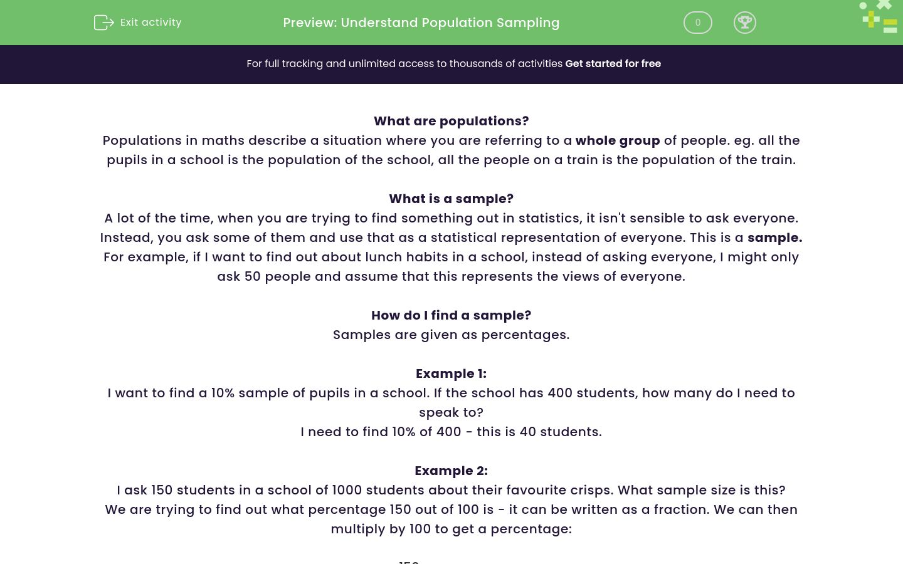Open the trophy achievements icon
Viewport: 903px width, 564px height.
pos(745,23)
